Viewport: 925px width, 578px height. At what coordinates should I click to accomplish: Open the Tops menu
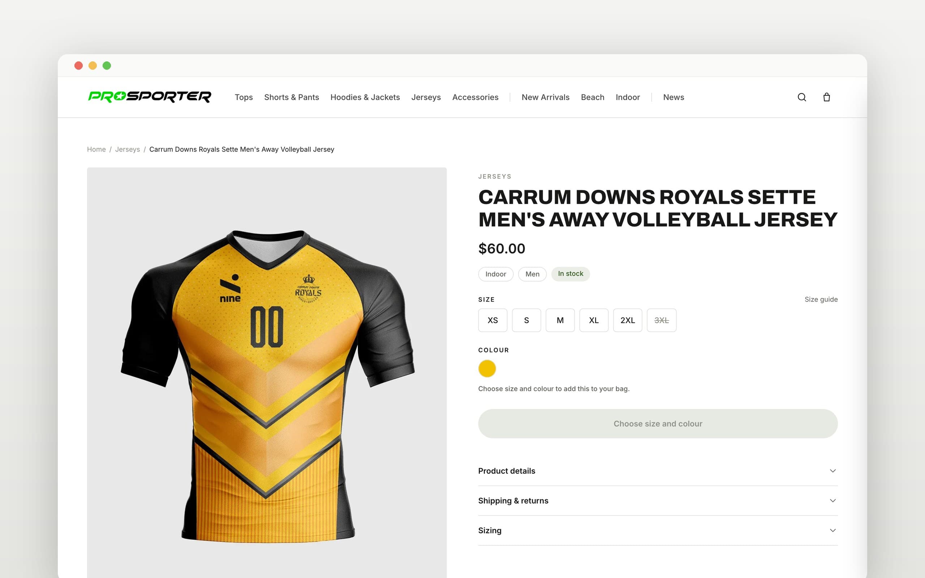(244, 97)
